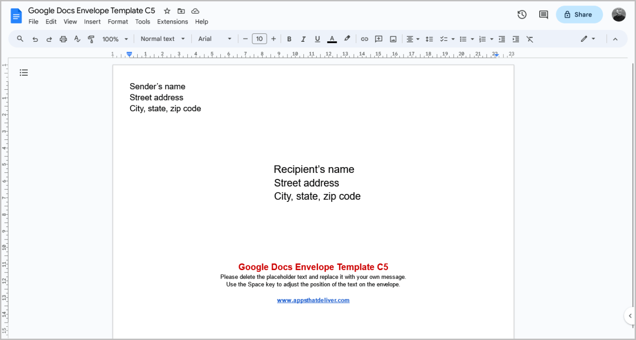Clear formatting

click(530, 39)
